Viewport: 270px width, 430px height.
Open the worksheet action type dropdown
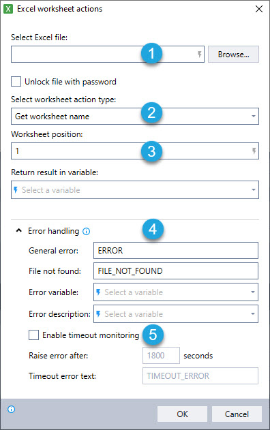pos(135,117)
